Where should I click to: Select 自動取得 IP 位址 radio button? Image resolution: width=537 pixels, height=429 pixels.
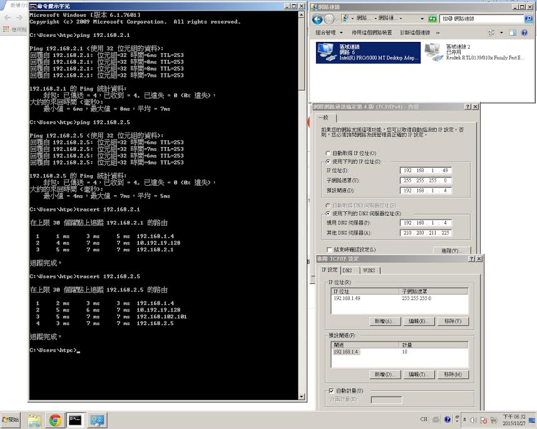click(x=328, y=153)
